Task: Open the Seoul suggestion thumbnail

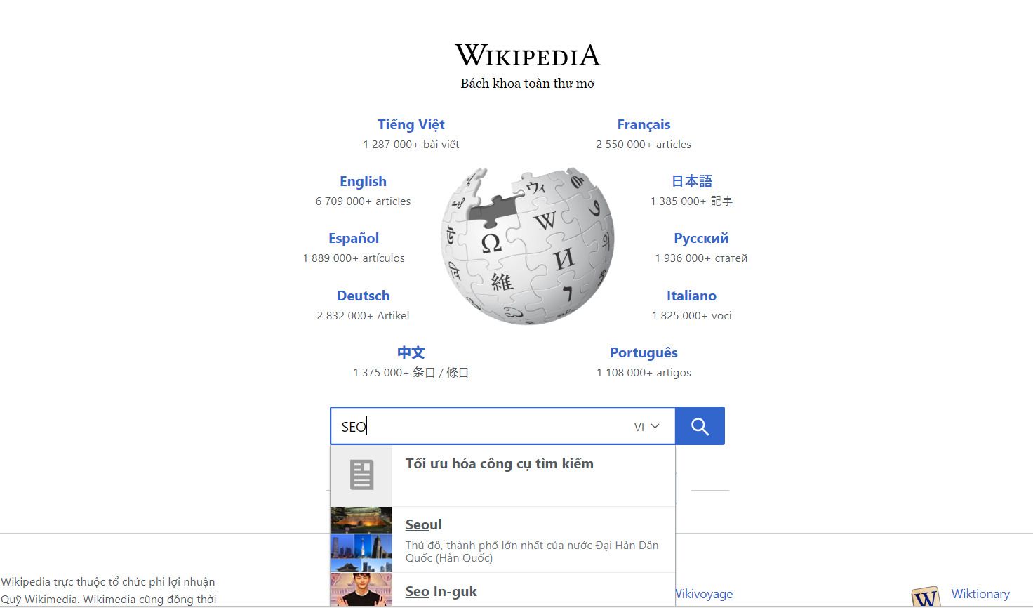Action: click(361, 539)
